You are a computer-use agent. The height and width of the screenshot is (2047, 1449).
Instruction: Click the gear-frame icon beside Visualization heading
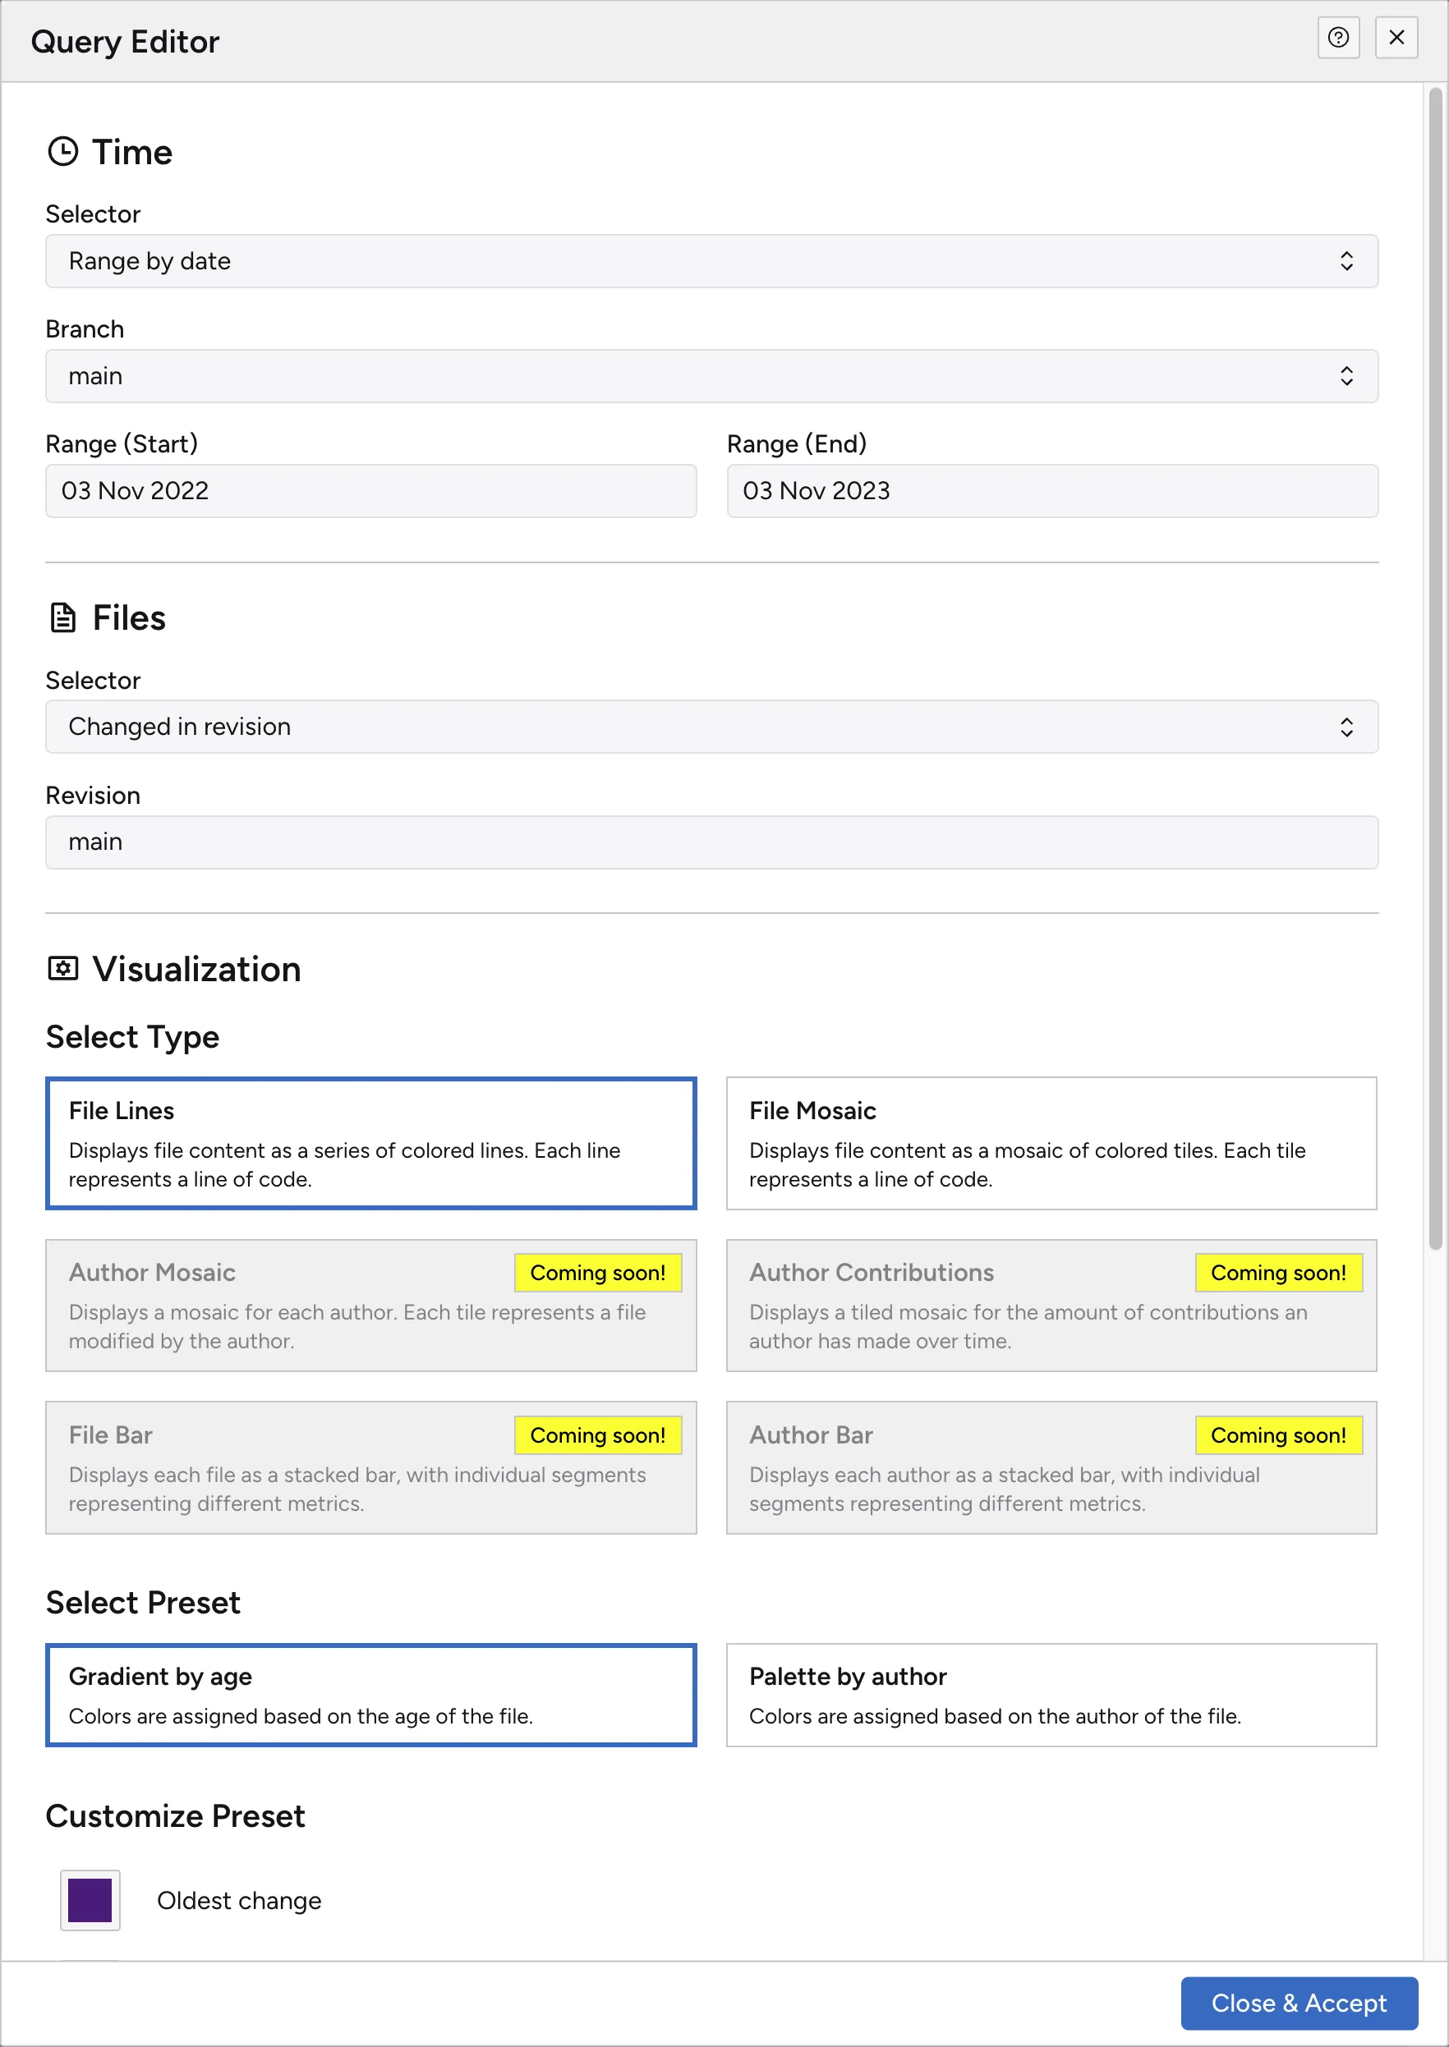pyautogui.click(x=62, y=969)
